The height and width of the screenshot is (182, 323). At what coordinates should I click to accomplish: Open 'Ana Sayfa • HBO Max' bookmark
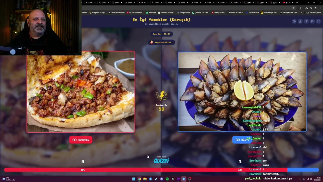[289, 12]
